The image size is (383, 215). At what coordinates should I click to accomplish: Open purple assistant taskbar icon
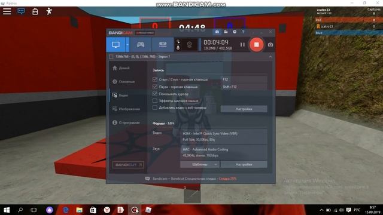point(49,210)
